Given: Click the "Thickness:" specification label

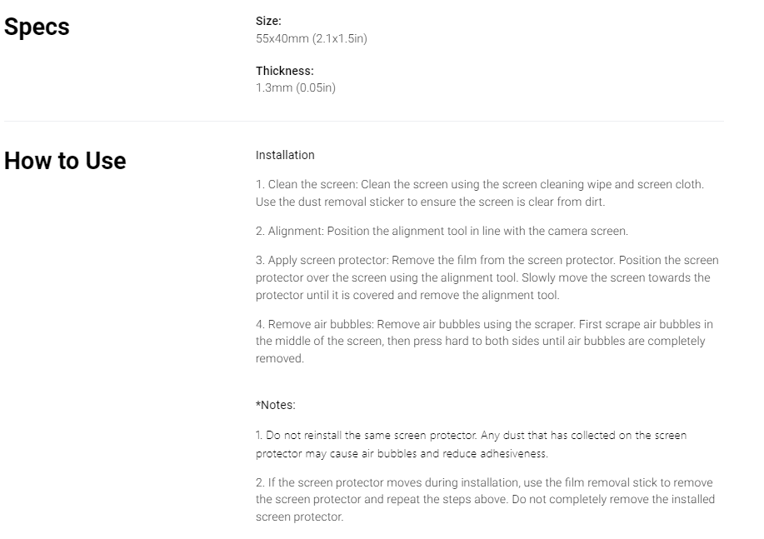Looking at the screenshot, I should [284, 72].
